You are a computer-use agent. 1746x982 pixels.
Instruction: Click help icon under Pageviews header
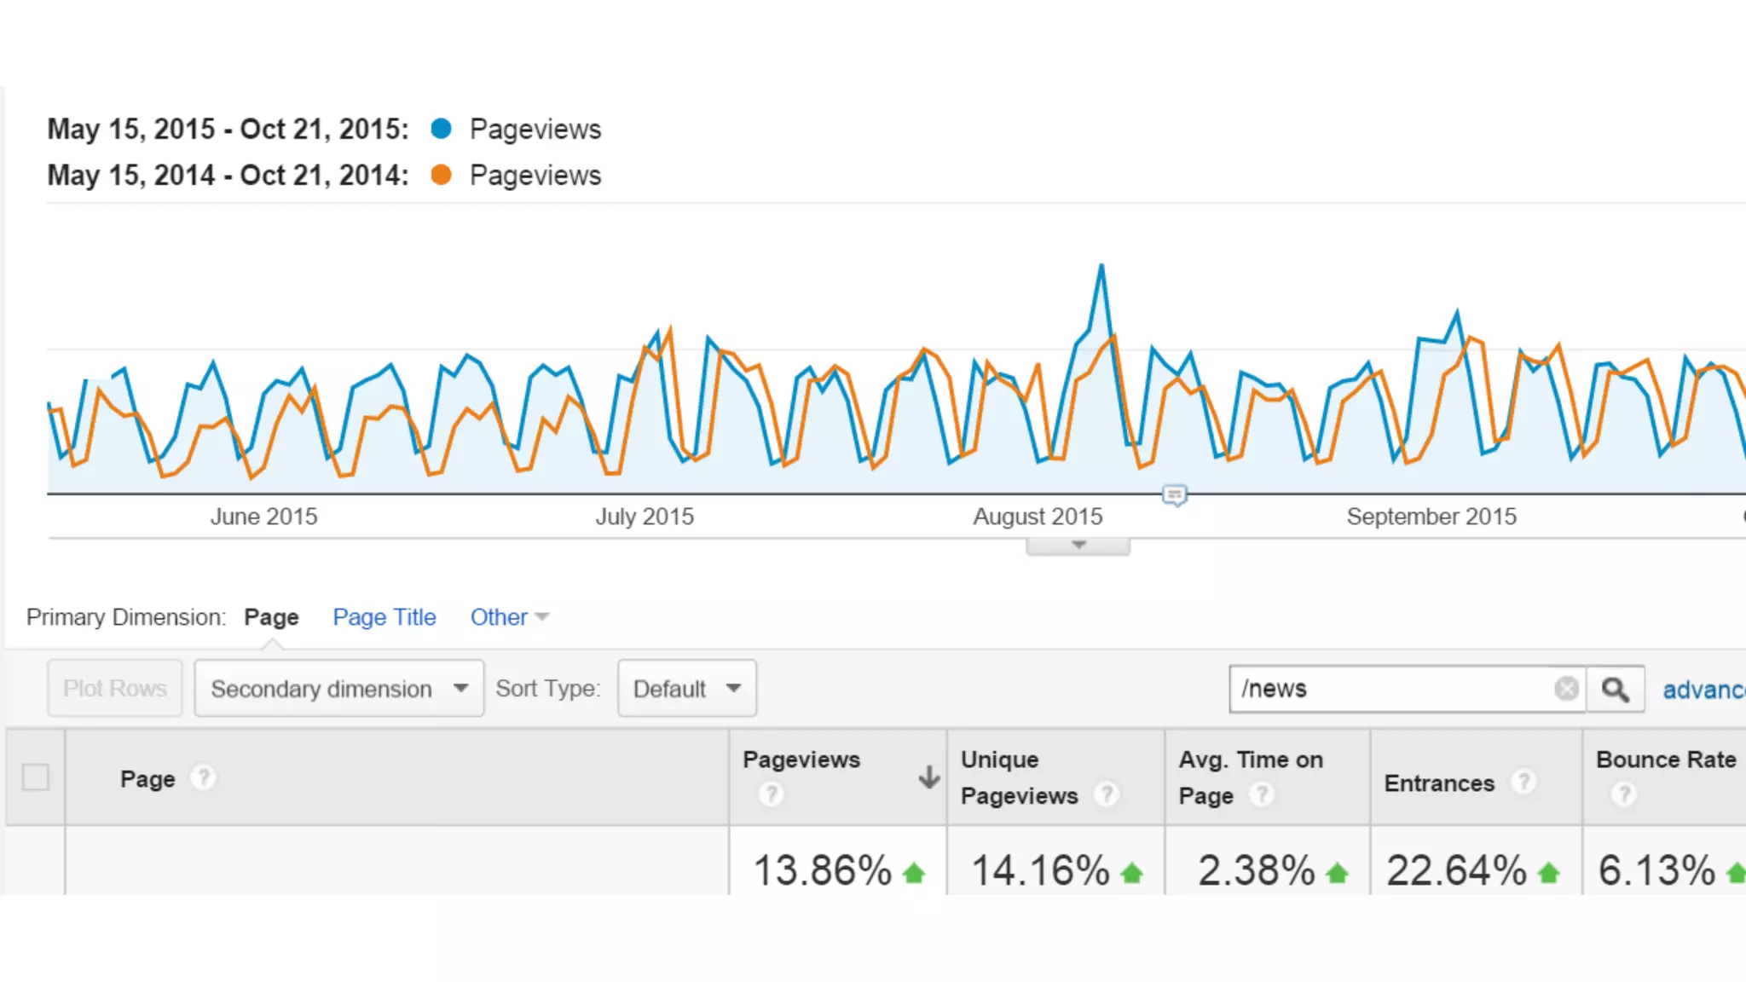click(x=771, y=794)
